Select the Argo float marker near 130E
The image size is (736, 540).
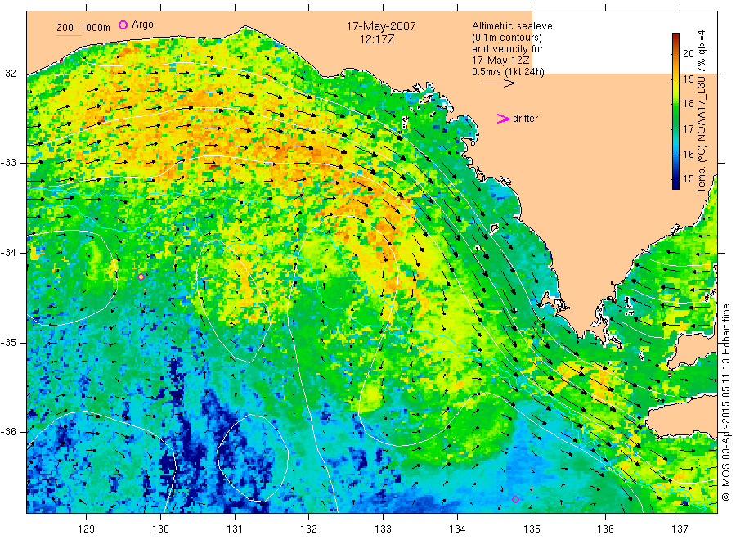141,277
